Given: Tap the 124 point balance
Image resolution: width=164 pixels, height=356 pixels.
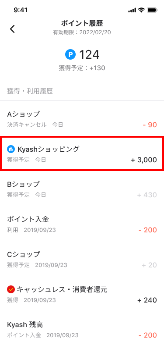Looking at the screenshot, I should point(89,55).
